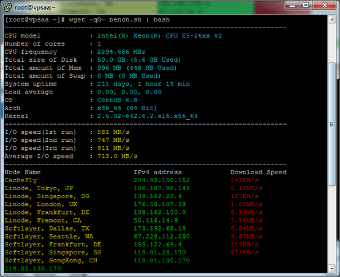Screen dimensions: 340x277
Task: Click the wget bench.sh command line
Action: [x=87, y=20]
